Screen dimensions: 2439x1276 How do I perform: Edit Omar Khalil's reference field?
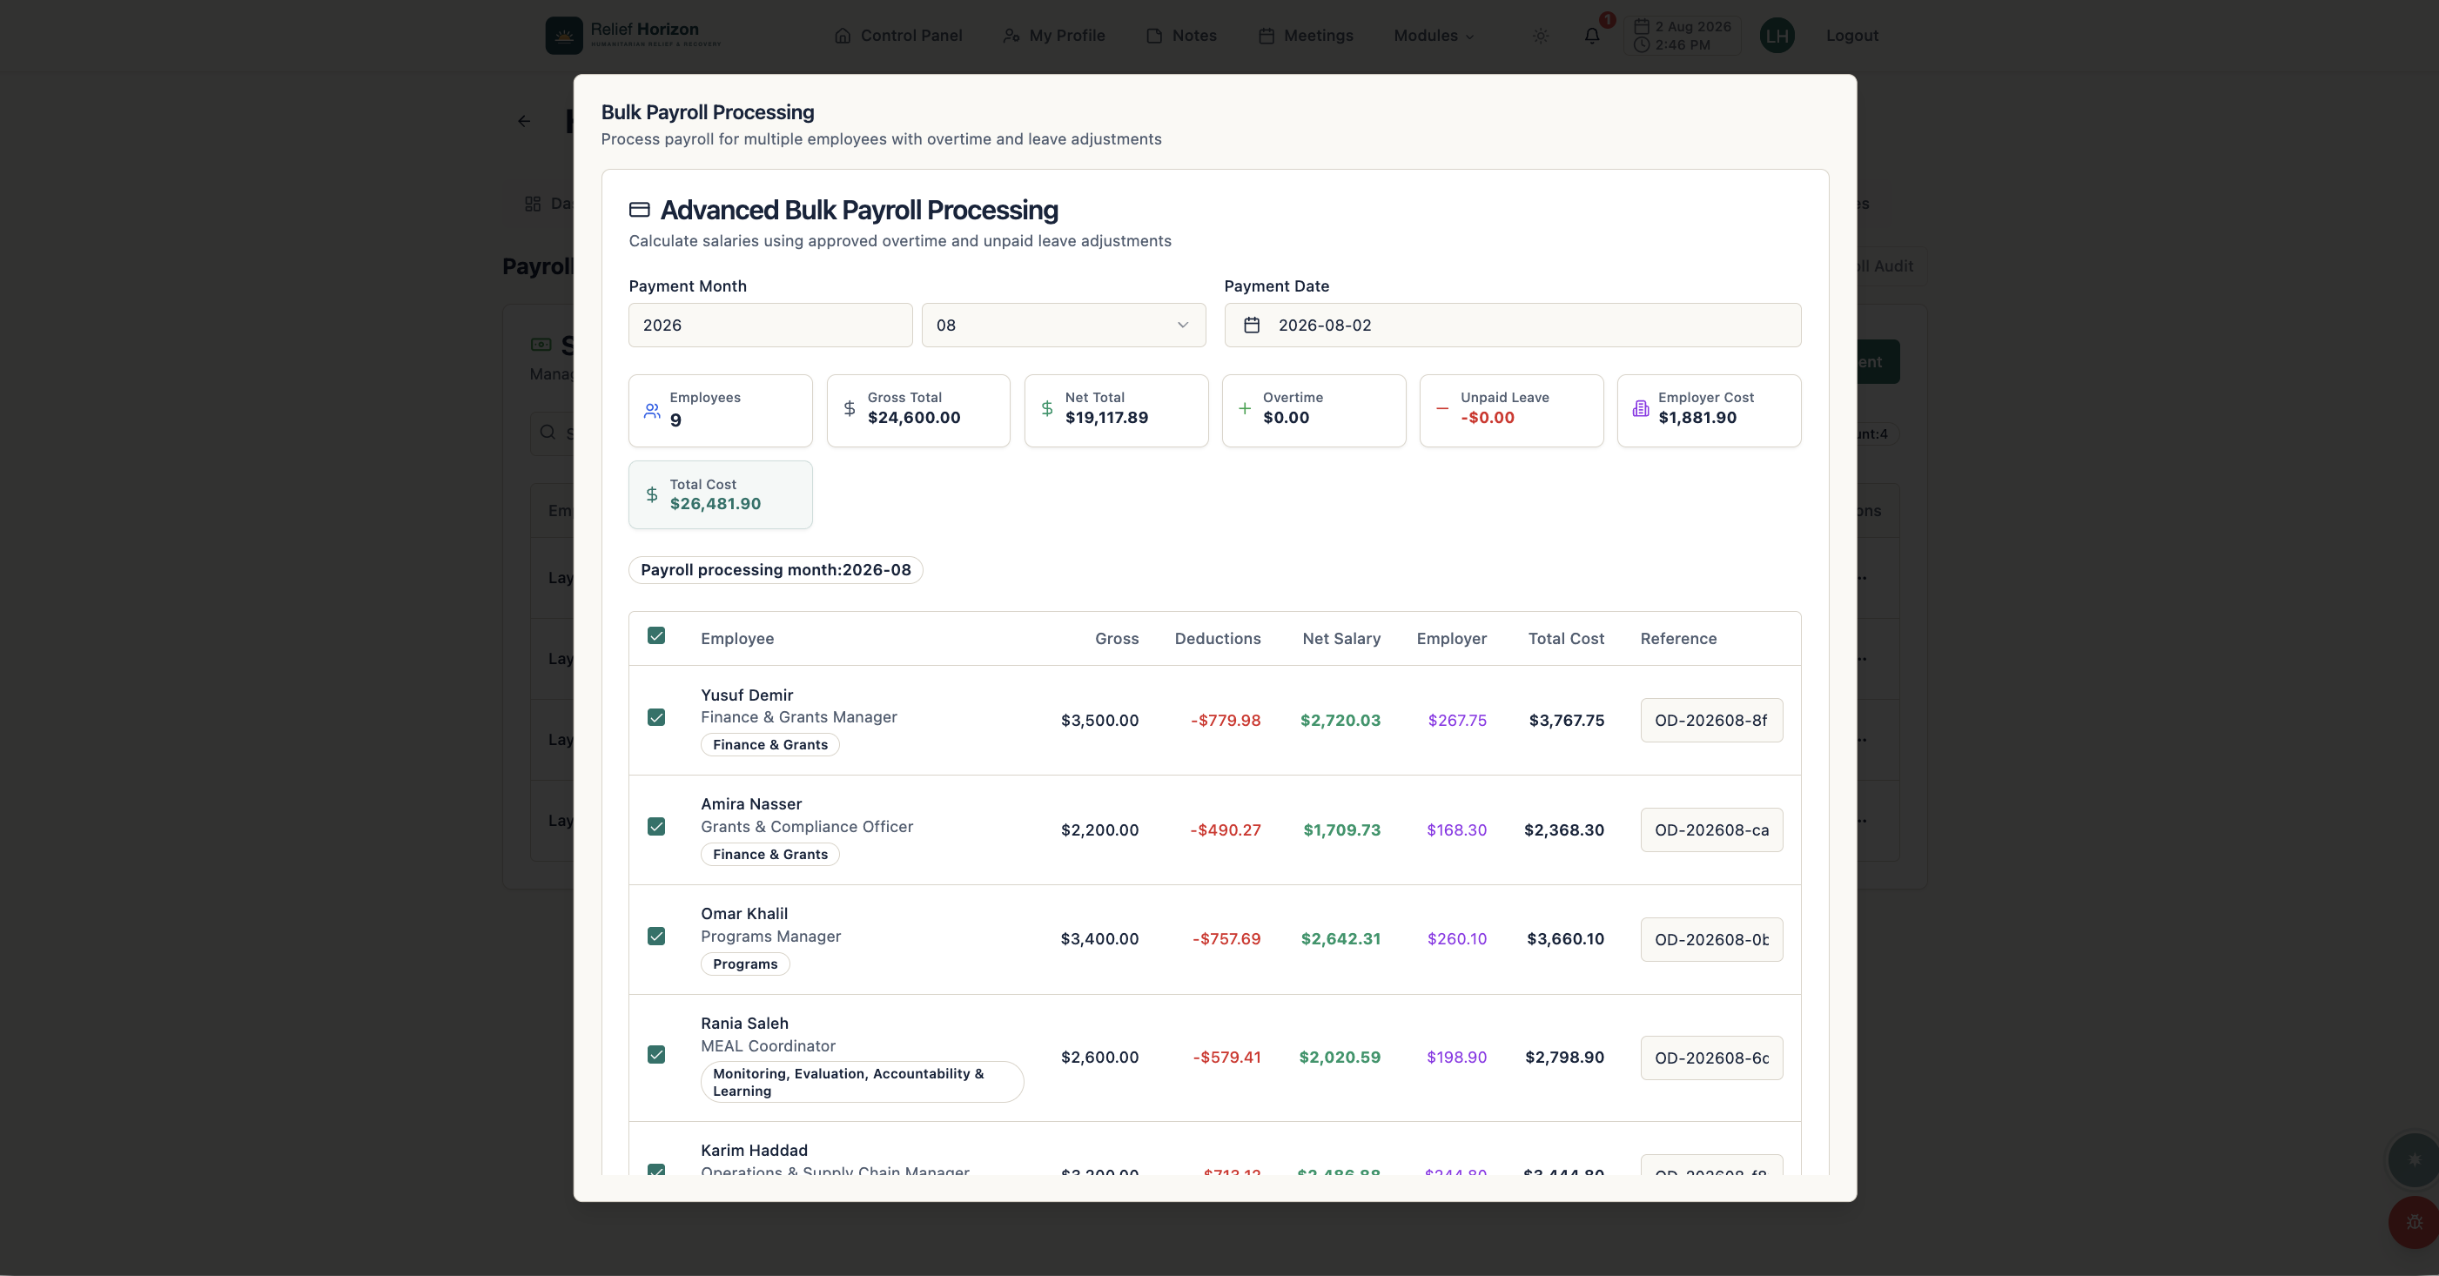tap(1711, 939)
